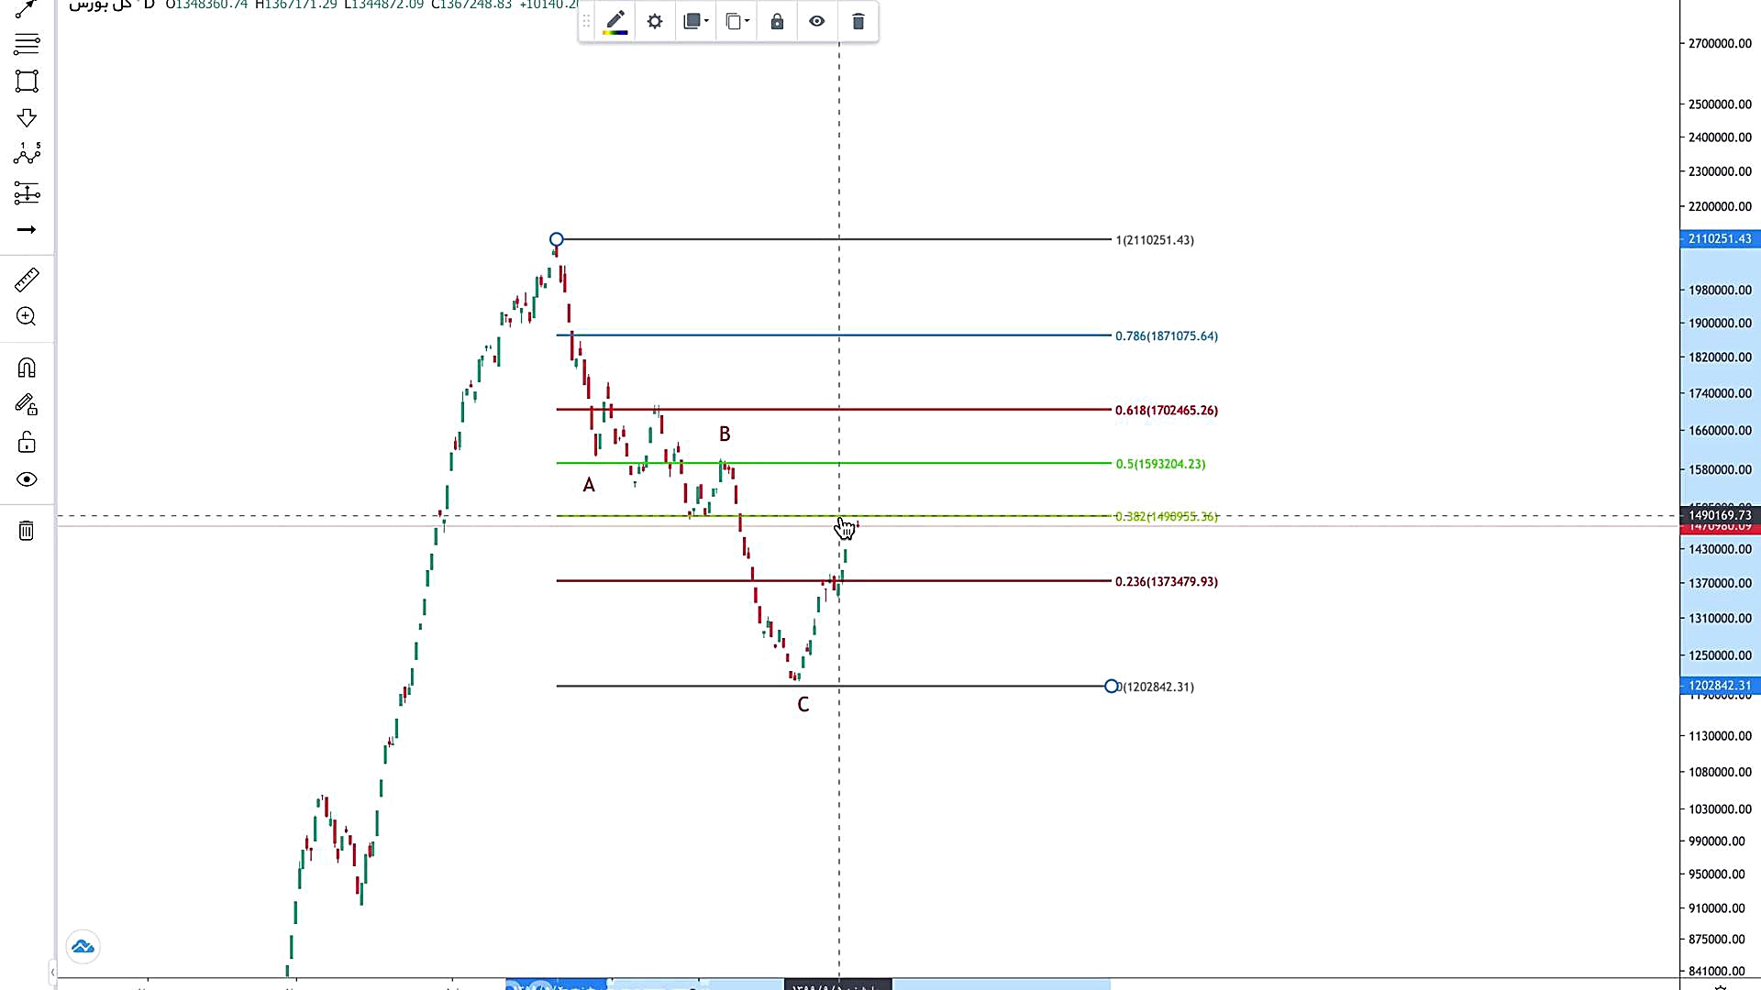This screenshot has width=1761, height=990.
Task: Lock the selected Fibonacci drawing
Action: click(777, 22)
